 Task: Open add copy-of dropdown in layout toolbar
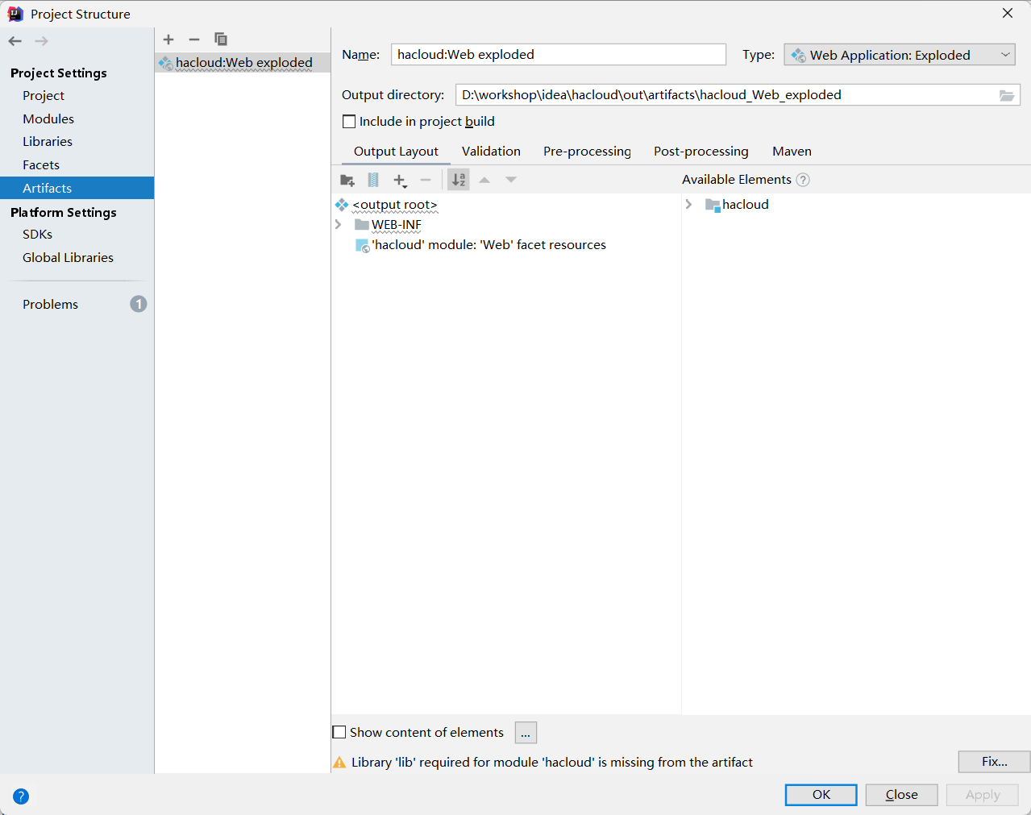tap(400, 181)
